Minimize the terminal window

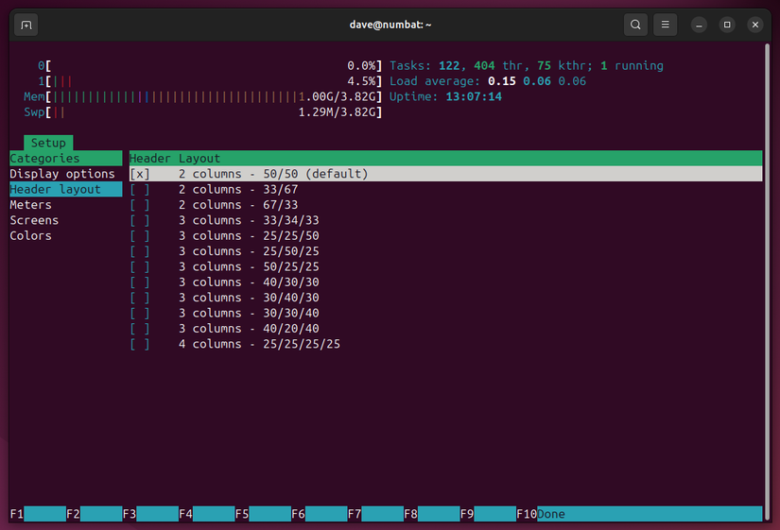pyautogui.click(x=699, y=25)
